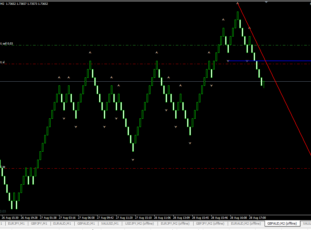Viewport: 311px width, 230px height.
Task: Open the XAUUSD,M1 chart tab
Action: tap(110, 223)
